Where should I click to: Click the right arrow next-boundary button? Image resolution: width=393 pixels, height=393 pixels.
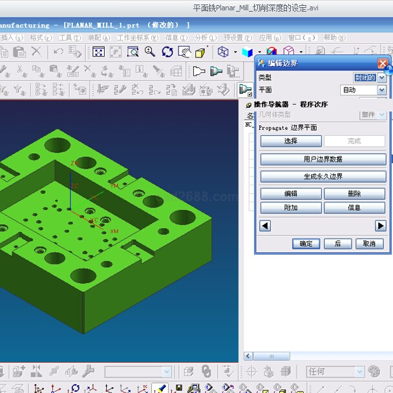tap(380, 226)
